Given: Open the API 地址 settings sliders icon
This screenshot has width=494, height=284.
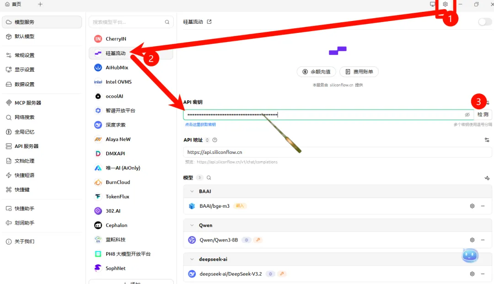Looking at the screenshot, I should pyautogui.click(x=487, y=140).
